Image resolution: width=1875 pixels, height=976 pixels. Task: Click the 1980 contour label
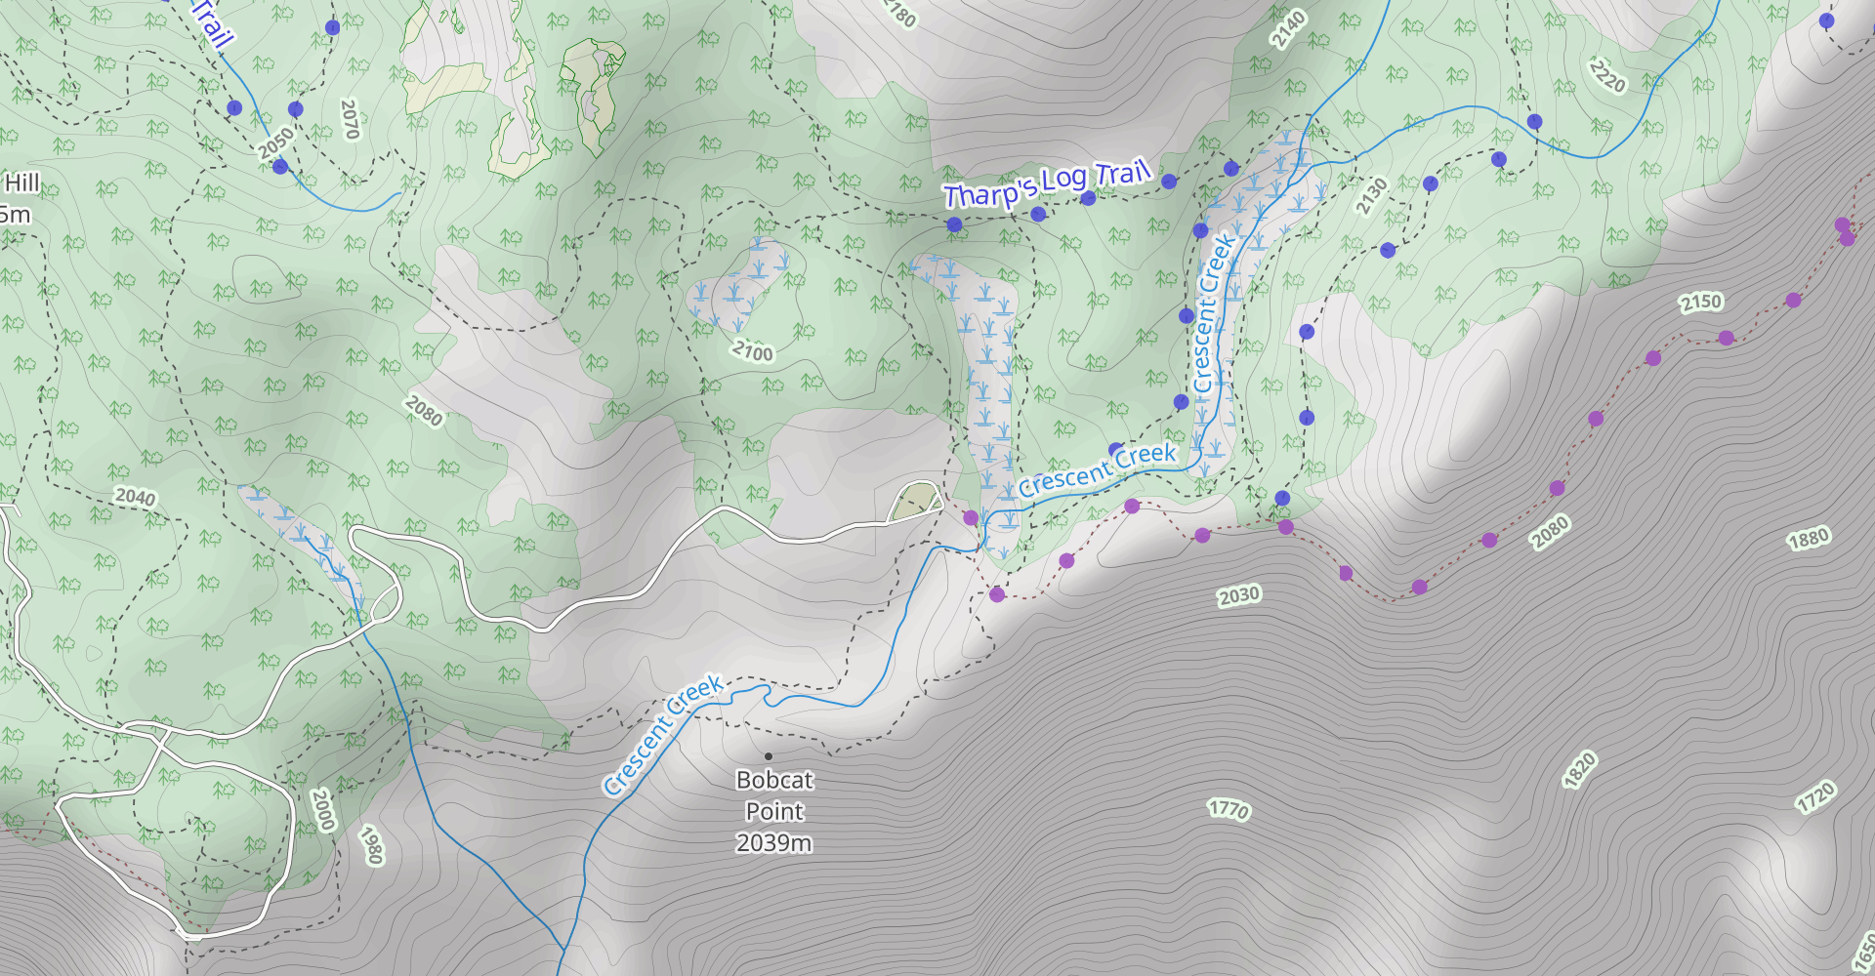[371, 845]
